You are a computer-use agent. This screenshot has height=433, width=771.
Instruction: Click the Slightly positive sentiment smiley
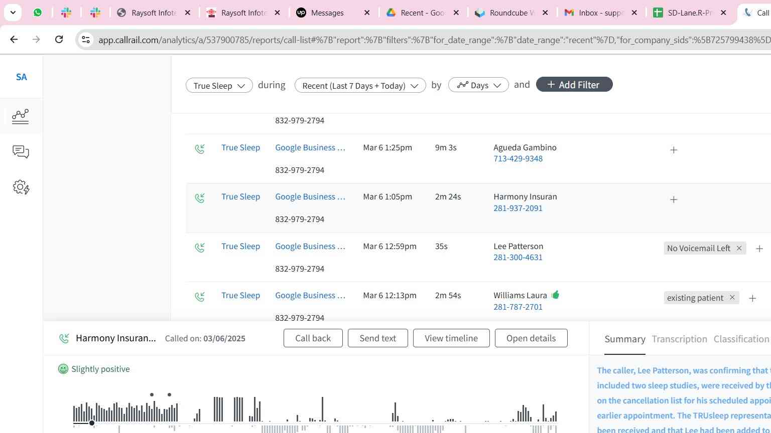tap(63, 369)
